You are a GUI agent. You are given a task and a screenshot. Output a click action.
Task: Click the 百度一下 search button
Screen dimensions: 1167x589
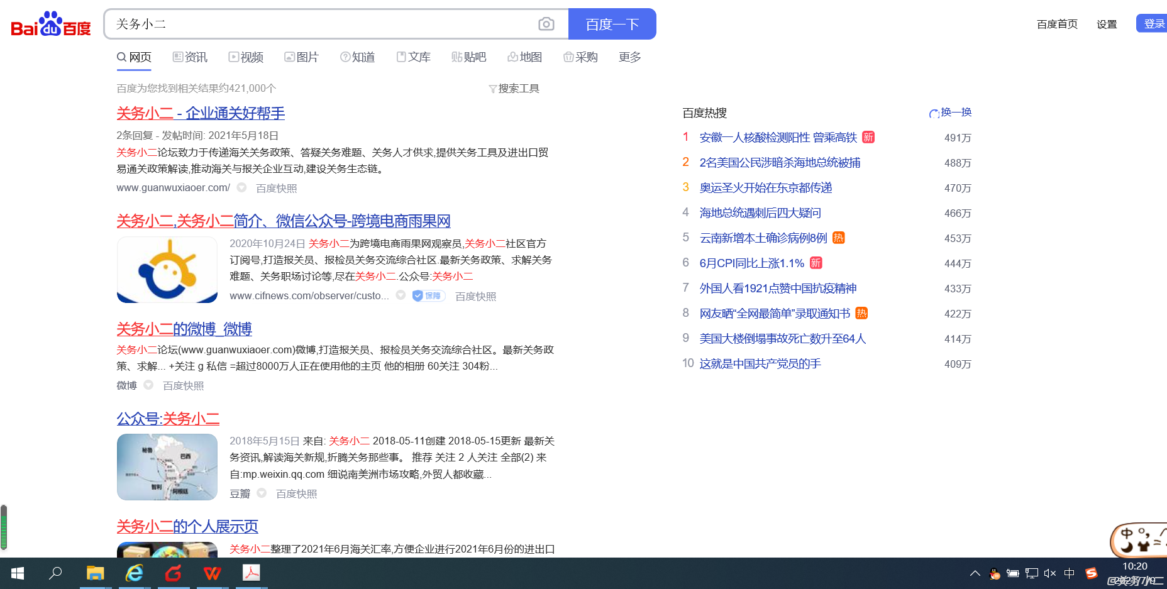[x=612, y=24]
